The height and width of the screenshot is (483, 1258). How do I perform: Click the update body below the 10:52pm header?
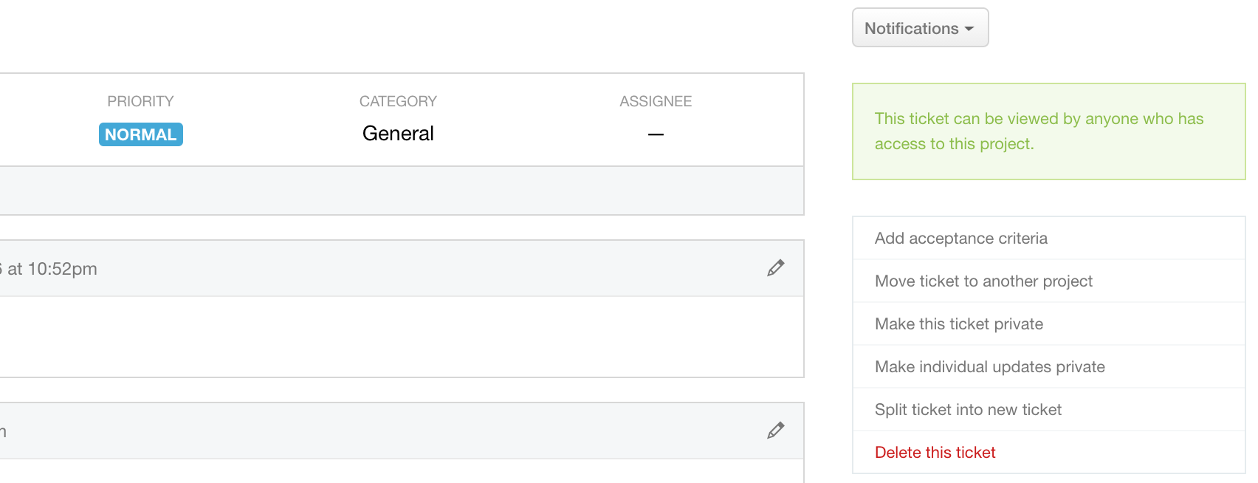[402, 337]
